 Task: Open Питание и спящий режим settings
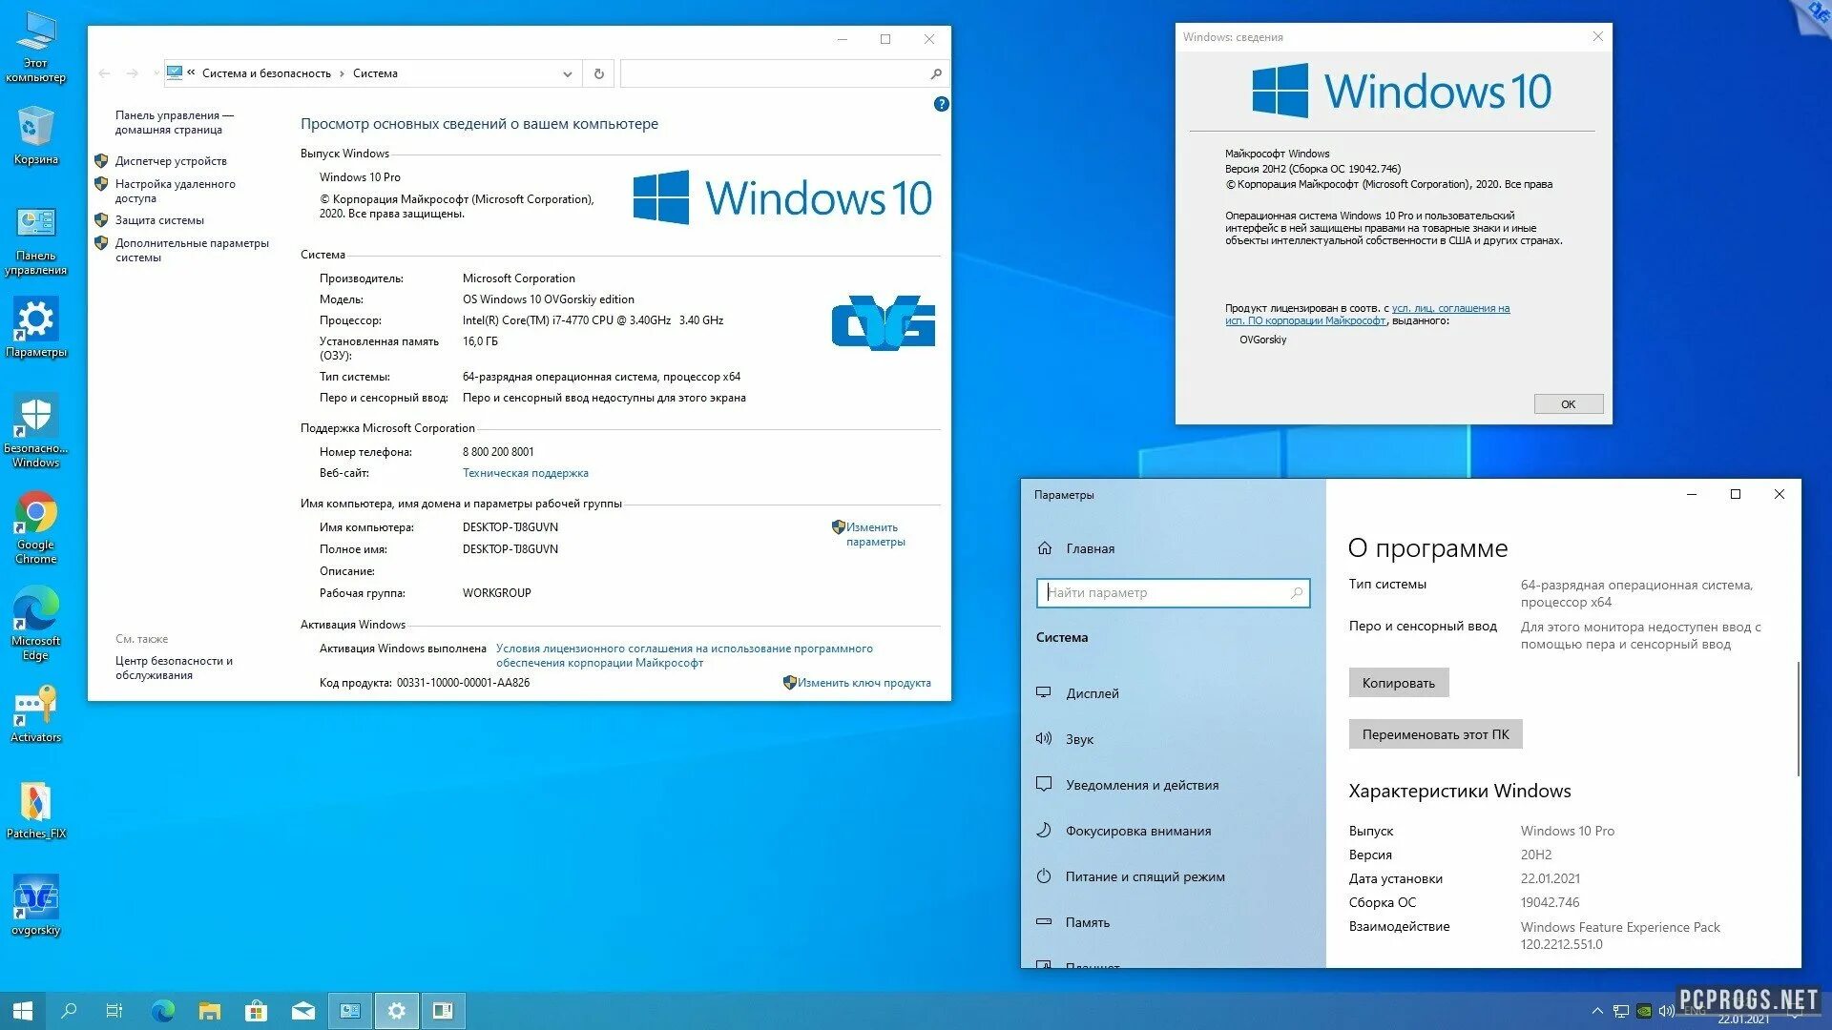pyautogui.click(x=1144, y=876)
